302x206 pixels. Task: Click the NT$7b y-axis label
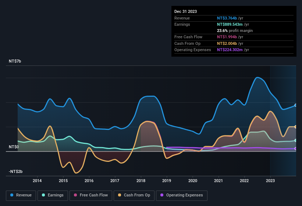[15, 61]
